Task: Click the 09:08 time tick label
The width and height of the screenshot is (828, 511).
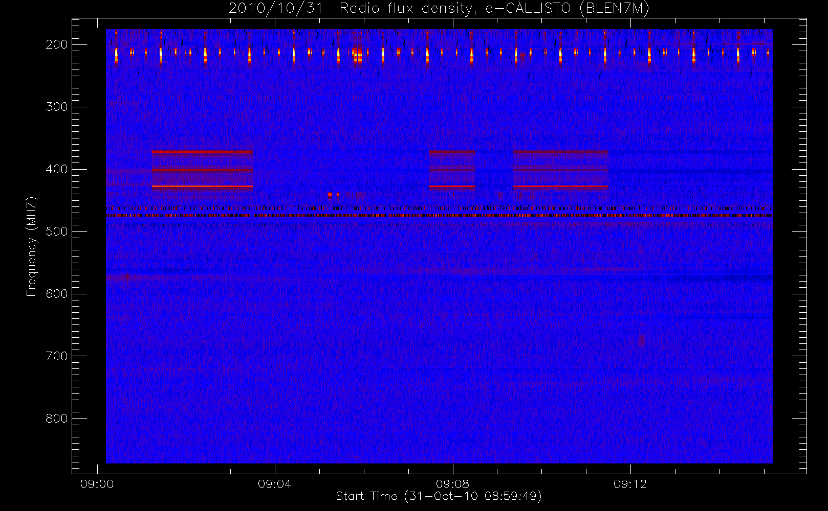Action: (x=452, y=484)
